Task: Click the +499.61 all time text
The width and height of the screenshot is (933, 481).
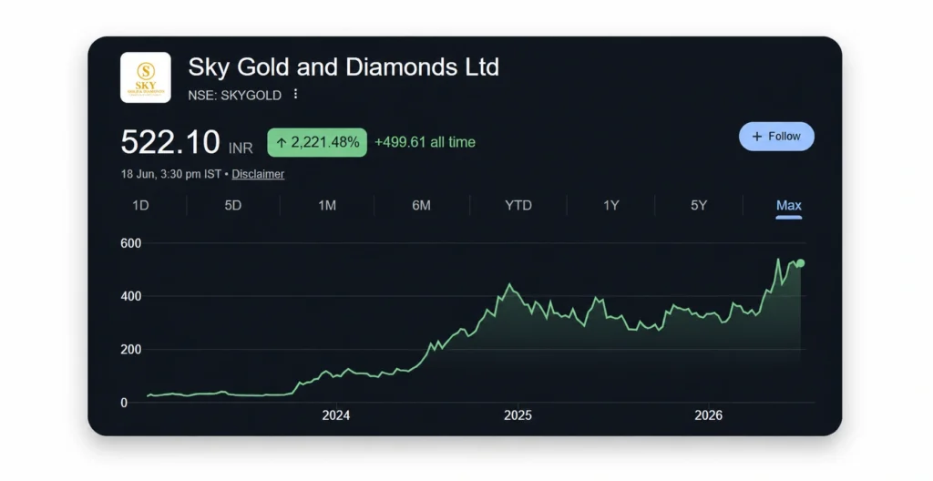Action: click(425, 142)
